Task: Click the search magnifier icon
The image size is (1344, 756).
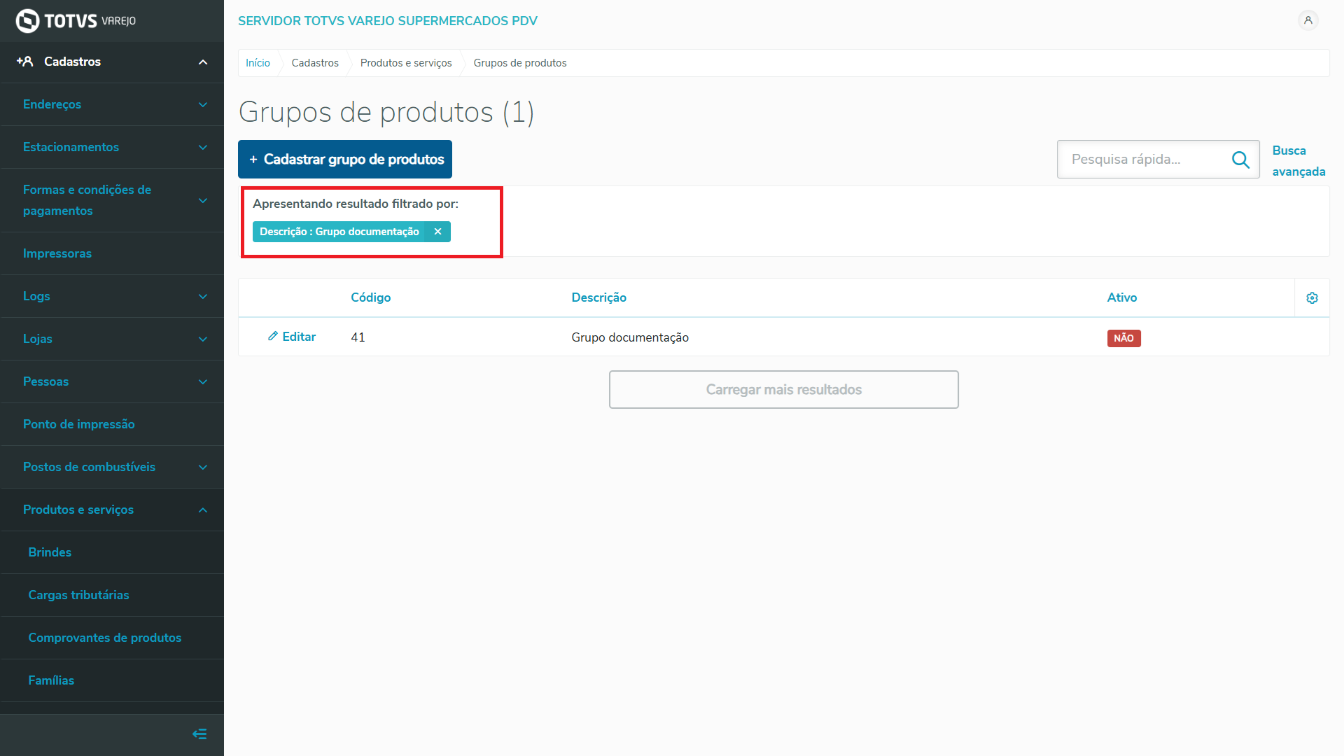Action: (x=1240, y=160)
